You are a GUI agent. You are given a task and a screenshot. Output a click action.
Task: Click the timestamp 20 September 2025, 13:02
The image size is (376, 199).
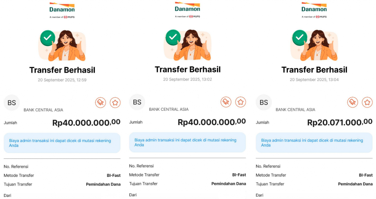tap(188, 79)
